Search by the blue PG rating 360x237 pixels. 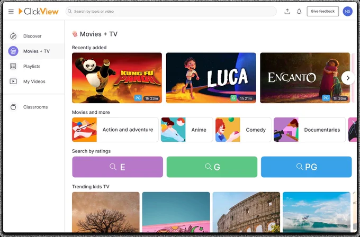(307, 167)
